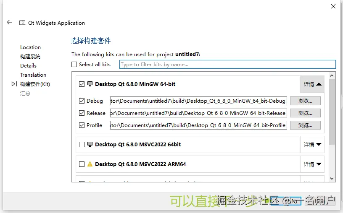
Task: Click the kit filter text field
Action: point(227,65)
